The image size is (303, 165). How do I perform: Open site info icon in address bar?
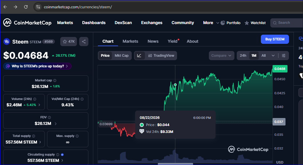(38, 7)
